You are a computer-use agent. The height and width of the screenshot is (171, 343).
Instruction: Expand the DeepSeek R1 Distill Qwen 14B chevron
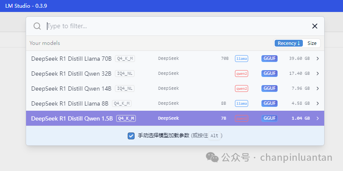tap(318, 88)
